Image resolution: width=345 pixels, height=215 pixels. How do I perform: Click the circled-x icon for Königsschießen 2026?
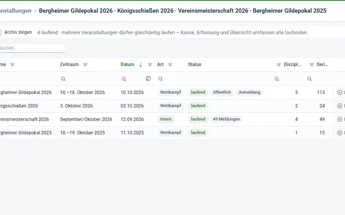pyautogui.click(x=340, y=106)
